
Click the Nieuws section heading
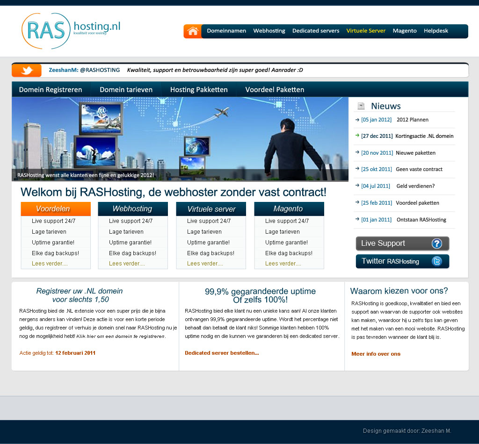pos(386,106)
